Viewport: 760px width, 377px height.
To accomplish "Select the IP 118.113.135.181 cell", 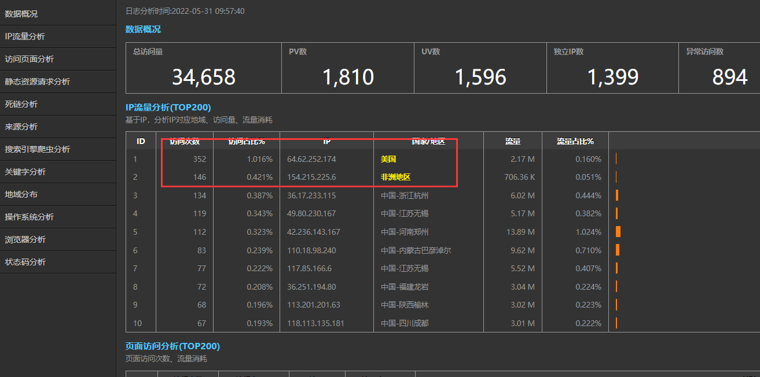I will click(x=315, y=323).
